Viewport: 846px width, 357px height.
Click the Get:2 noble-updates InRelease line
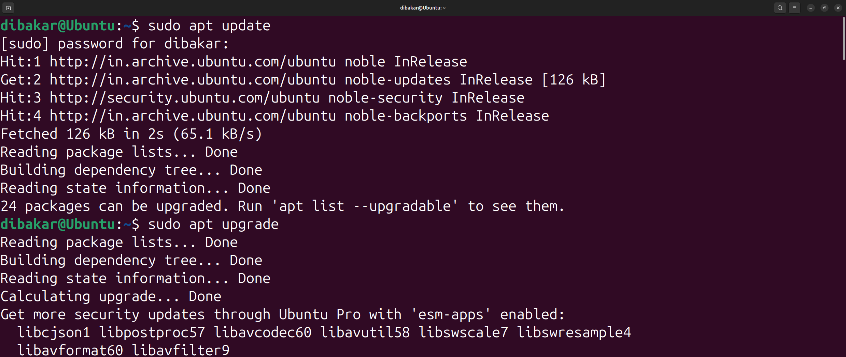[303, 80]
